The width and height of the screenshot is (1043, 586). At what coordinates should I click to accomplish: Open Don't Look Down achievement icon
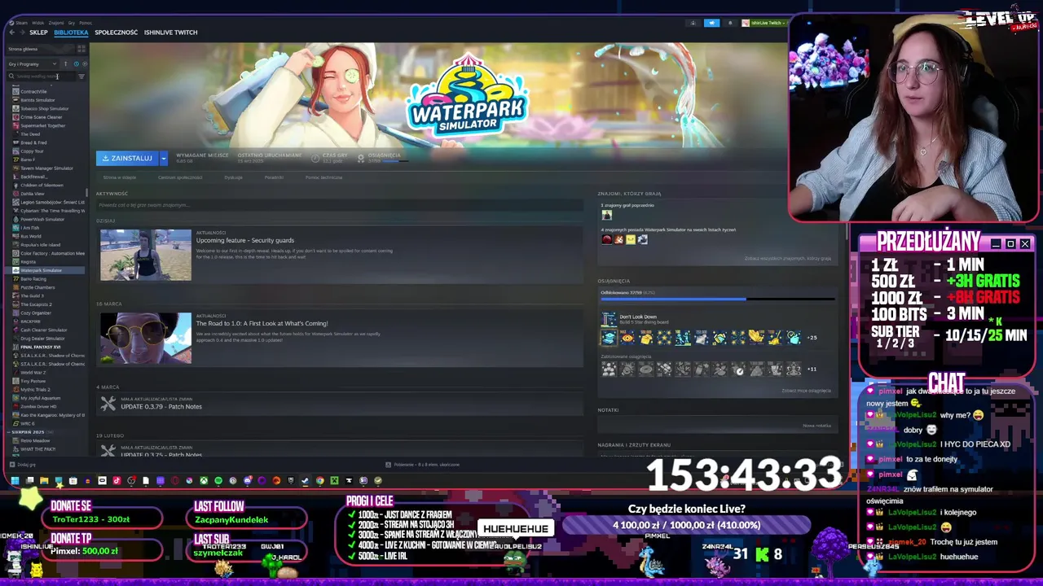609,319
